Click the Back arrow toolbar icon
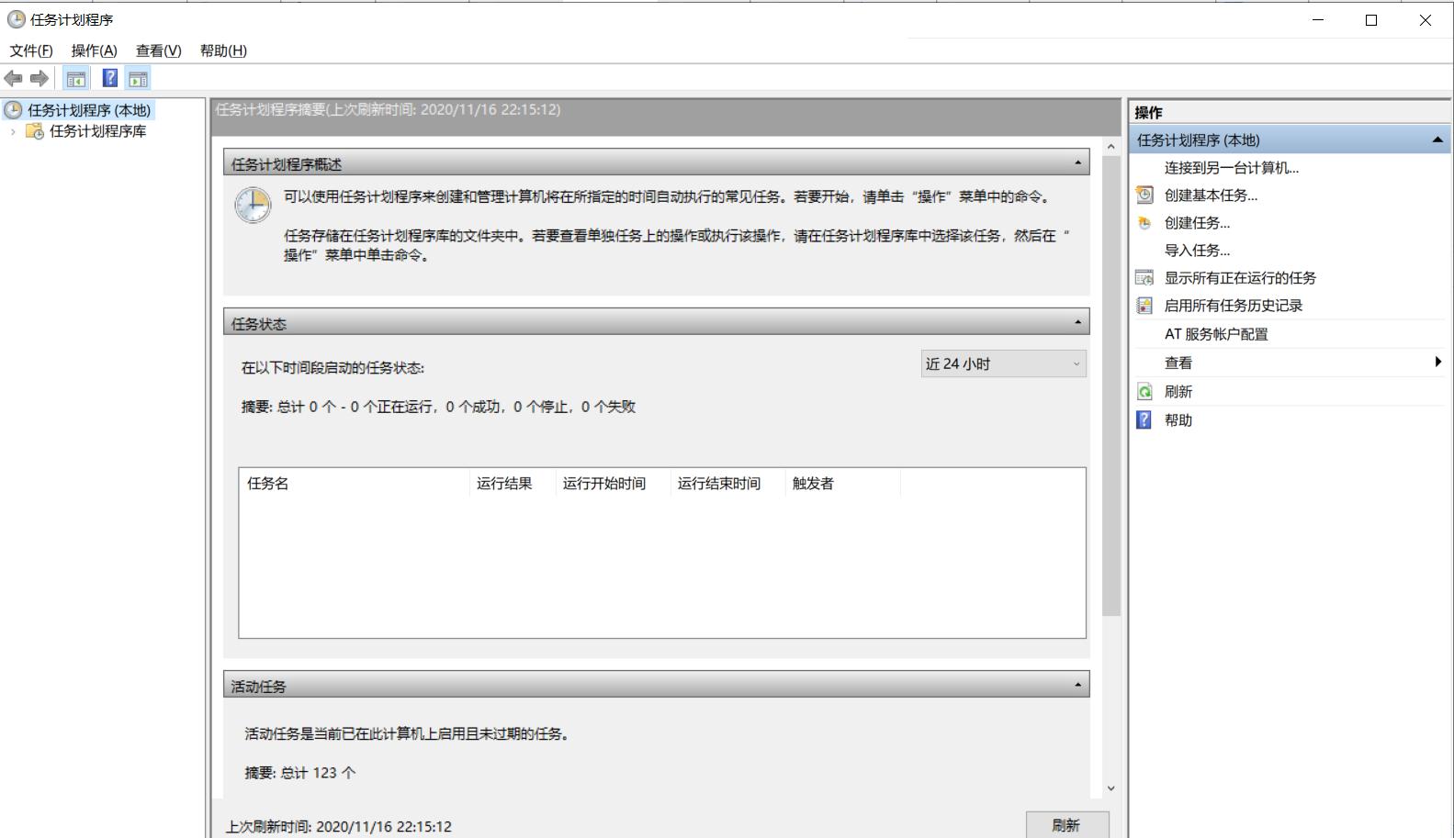 click(13, 79)
